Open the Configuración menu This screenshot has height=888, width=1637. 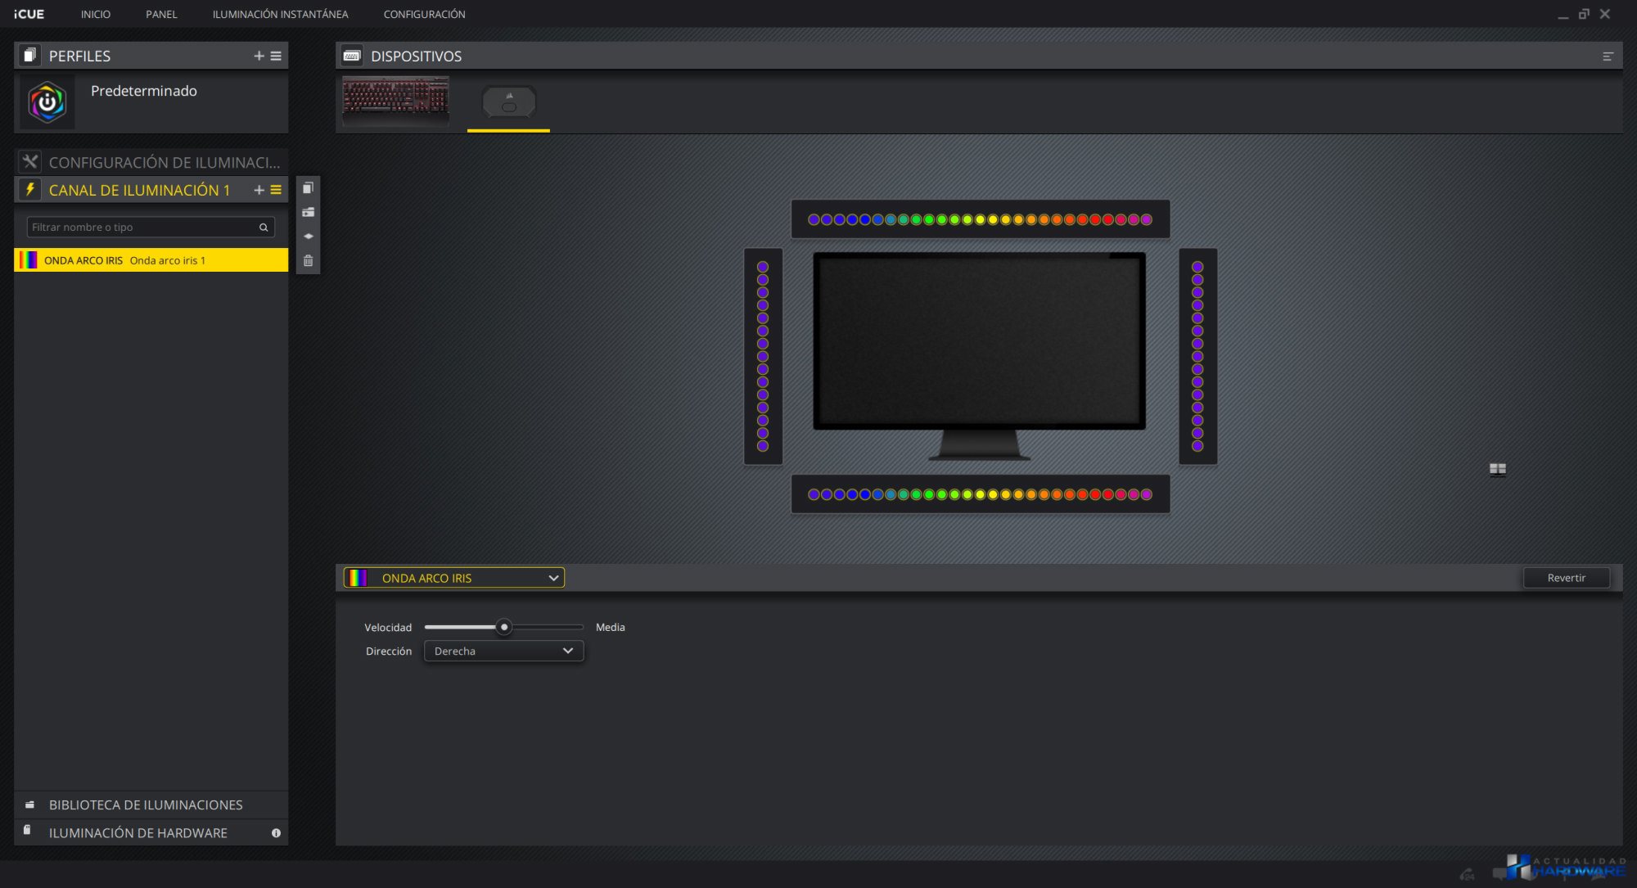[424, 14]
